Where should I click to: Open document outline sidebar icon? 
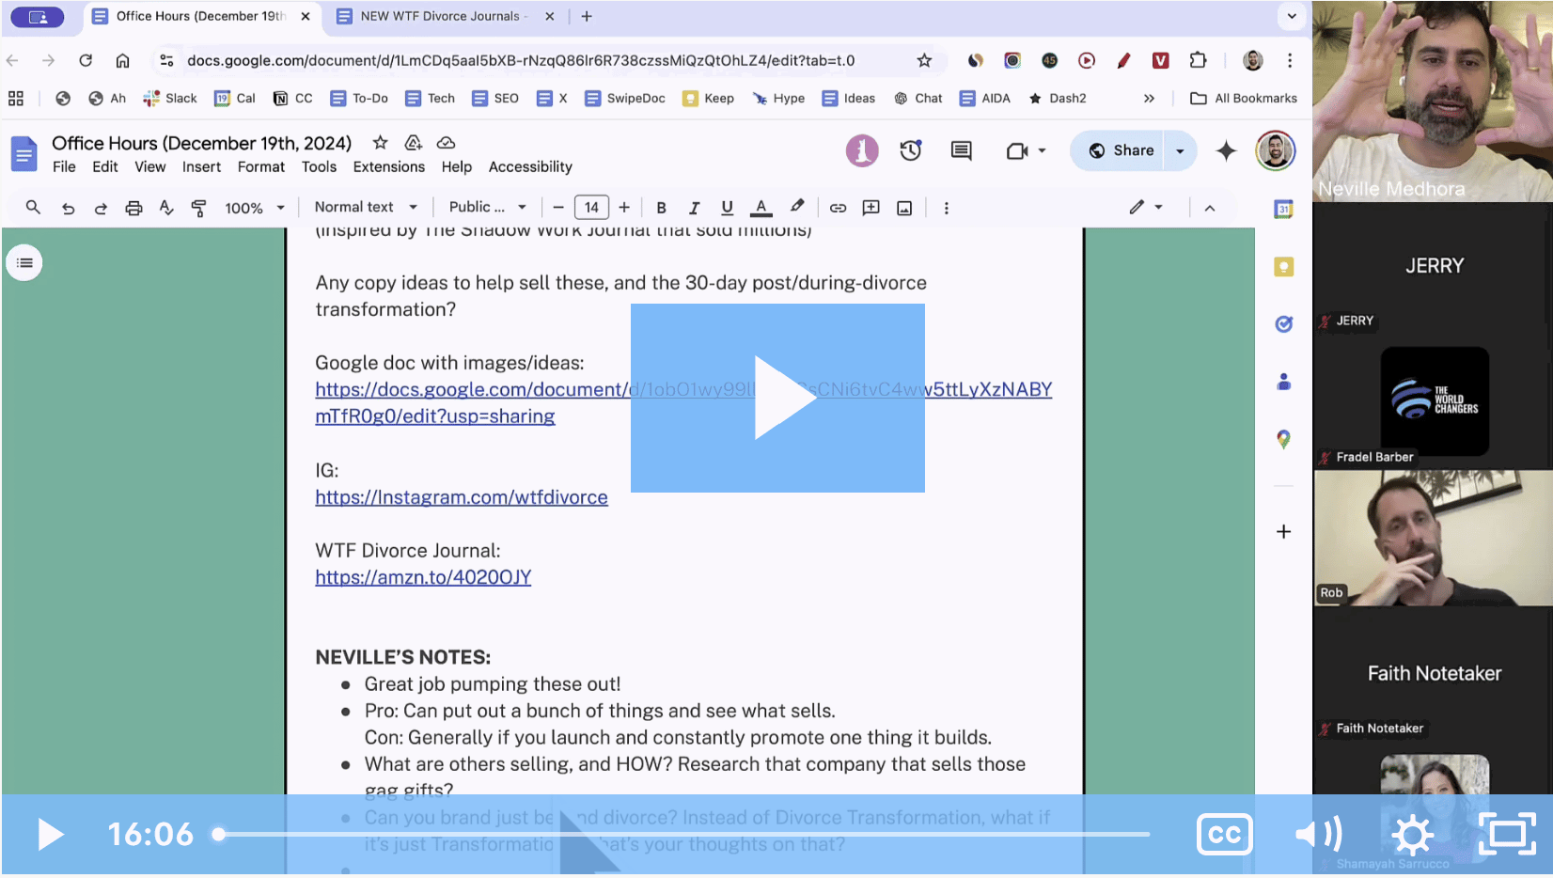(x=24, y=263)
